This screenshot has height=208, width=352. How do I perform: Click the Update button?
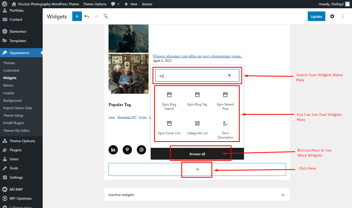[317, 16]
